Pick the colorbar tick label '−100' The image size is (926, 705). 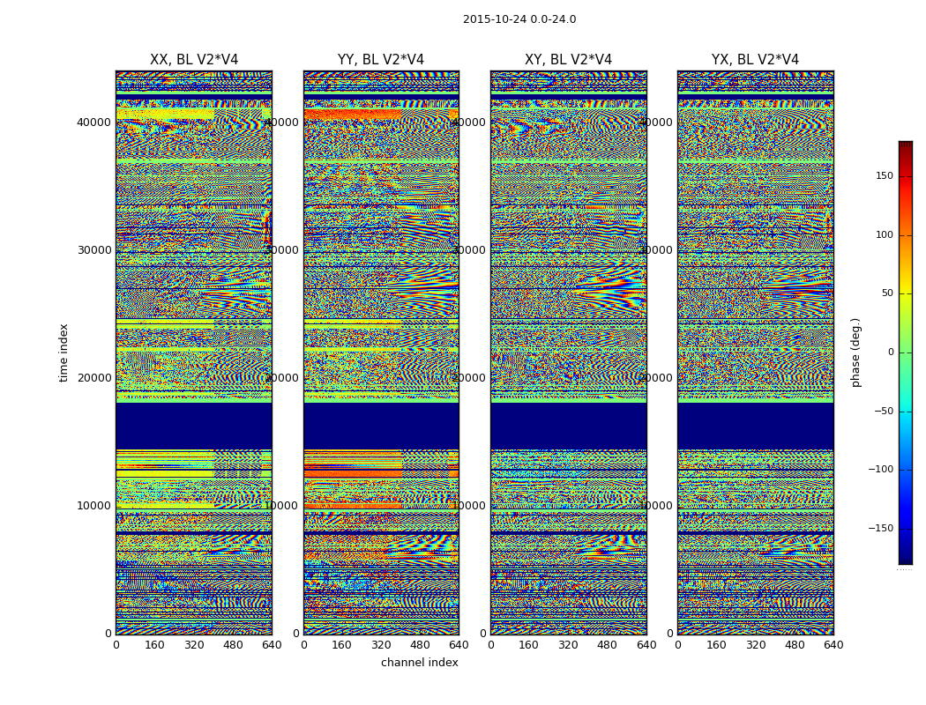click(x=880, y=470)
